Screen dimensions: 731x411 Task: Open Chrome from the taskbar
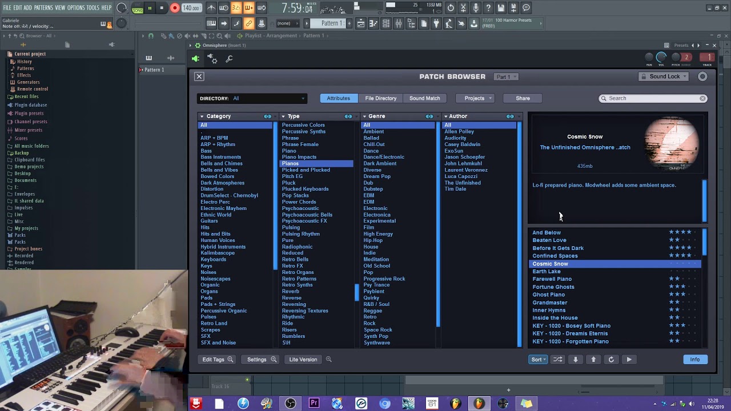click(x=385, y=404)
